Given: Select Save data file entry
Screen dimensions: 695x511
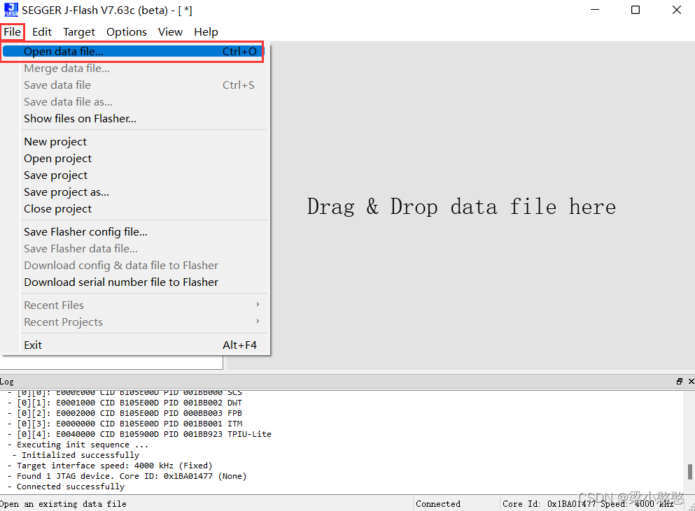Looking at the screenshot, I should coord(135,85).
